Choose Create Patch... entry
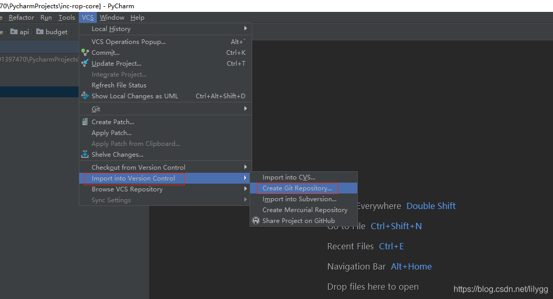 coord(165,122)
